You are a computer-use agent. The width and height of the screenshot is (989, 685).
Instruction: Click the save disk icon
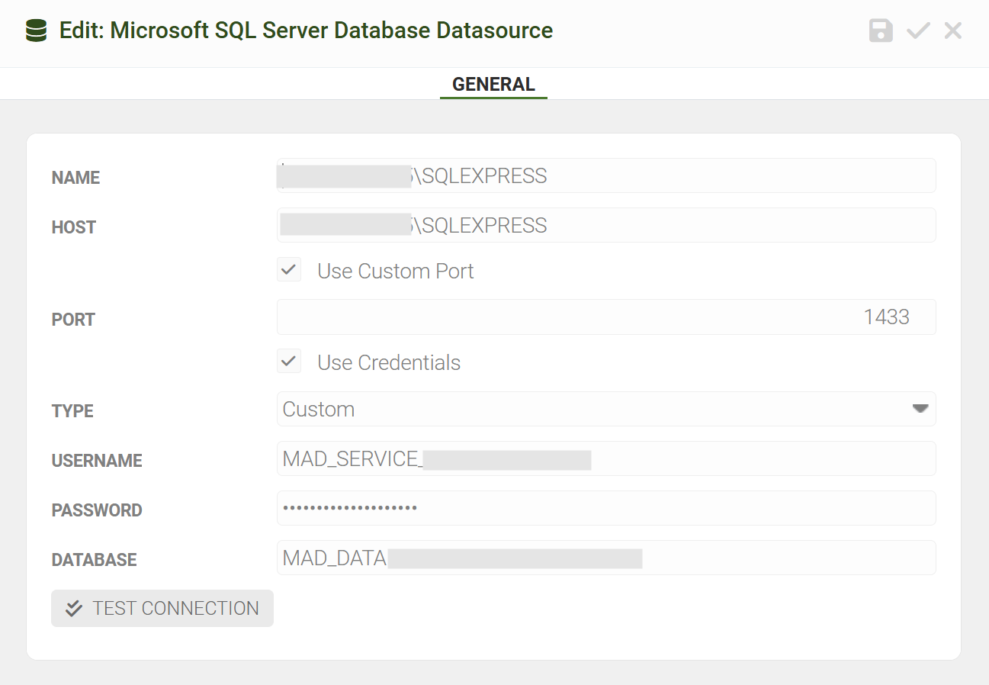point(881,31)
